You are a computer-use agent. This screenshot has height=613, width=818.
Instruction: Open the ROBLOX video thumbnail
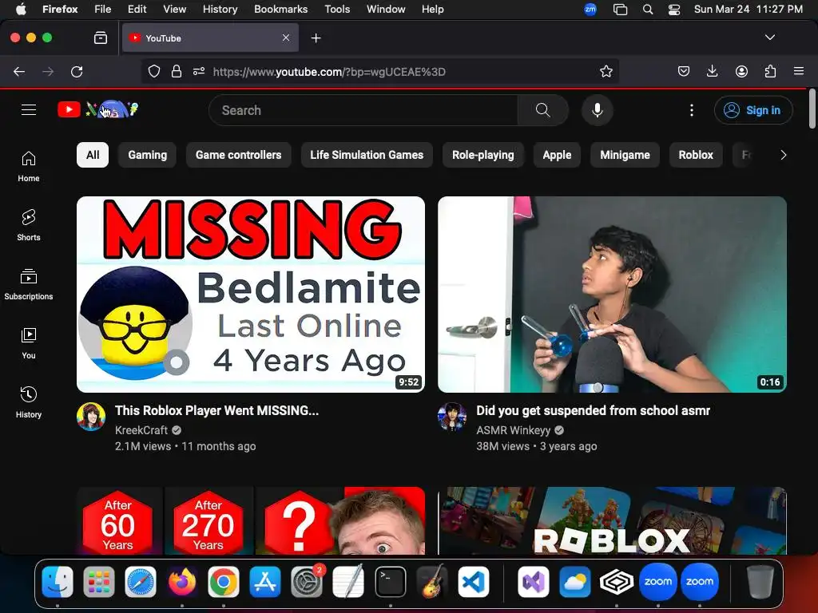point(613,520)
